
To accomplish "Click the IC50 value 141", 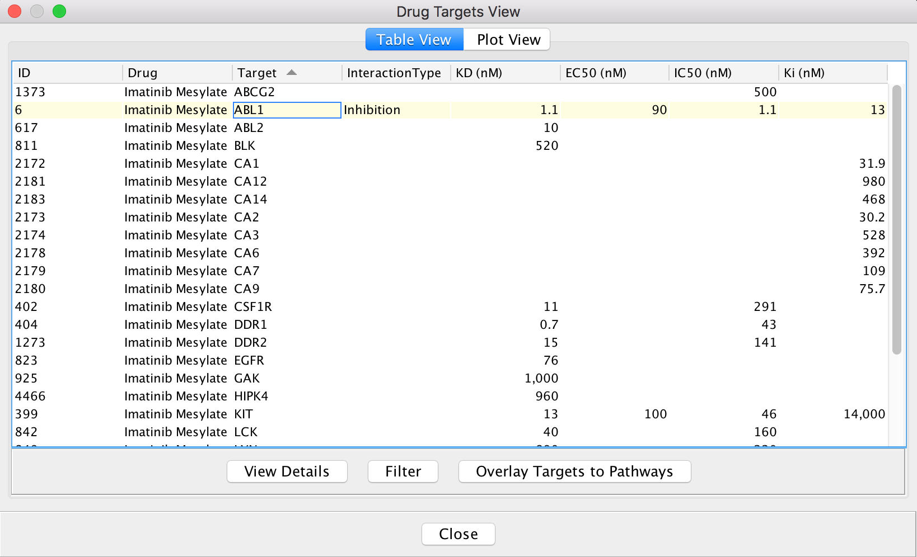I will click(765, 343).
